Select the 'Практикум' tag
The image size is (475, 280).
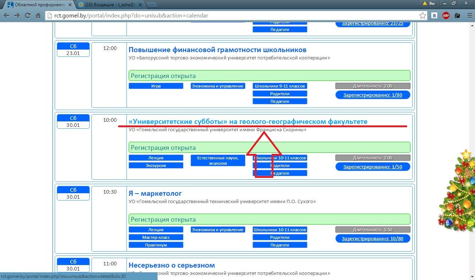pos(156,245)
